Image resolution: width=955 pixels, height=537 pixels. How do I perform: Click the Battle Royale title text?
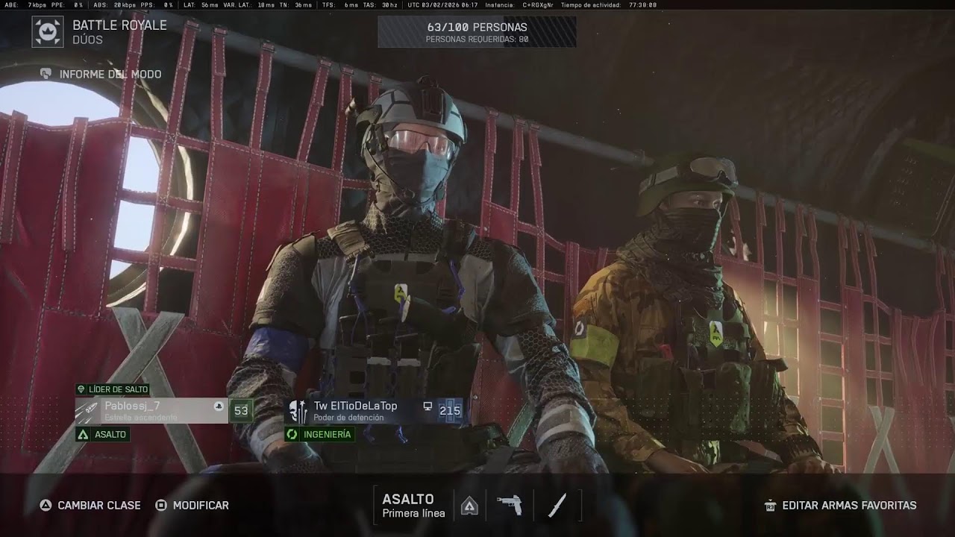click(119, 25)
